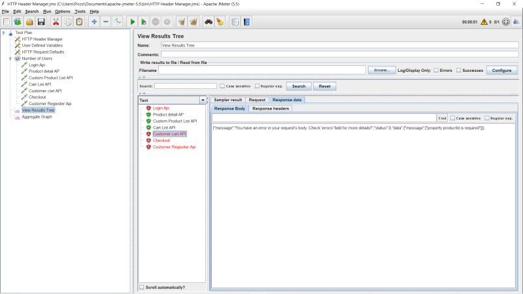The width and height of the screenshot is (523, 294).
Task: Click the Find button
Action: (x=443, y=118)
